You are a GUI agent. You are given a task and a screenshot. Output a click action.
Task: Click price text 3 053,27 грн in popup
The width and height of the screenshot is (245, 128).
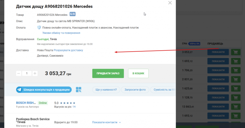point(58,74)
